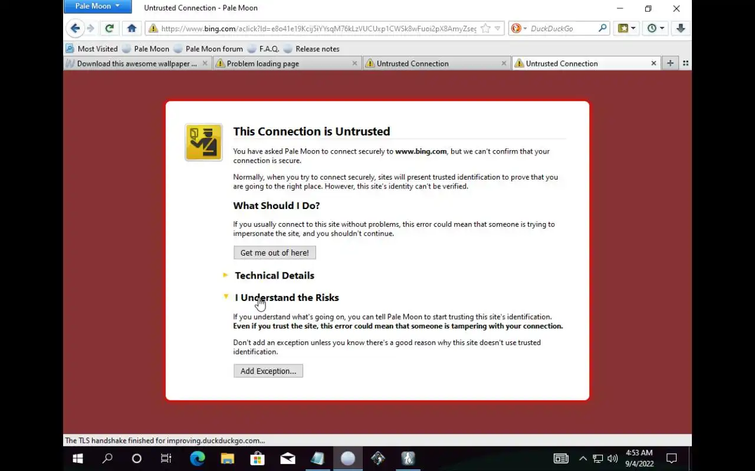Open Task View on the taskbar

pos(166,458)
